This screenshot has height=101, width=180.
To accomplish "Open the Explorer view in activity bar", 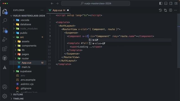I will tap(4, 12).
